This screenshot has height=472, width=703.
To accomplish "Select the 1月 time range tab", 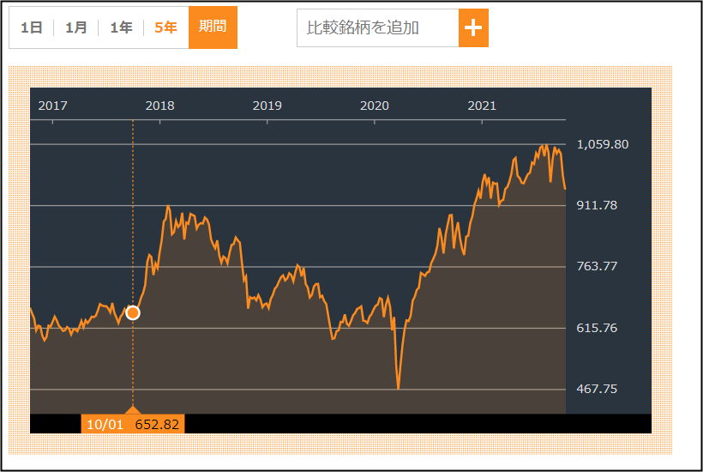I will tap(75, 27).
